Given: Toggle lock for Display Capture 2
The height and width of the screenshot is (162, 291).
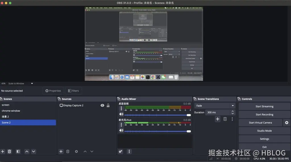Looking at the screenshot, I should [x=108, y=105].
